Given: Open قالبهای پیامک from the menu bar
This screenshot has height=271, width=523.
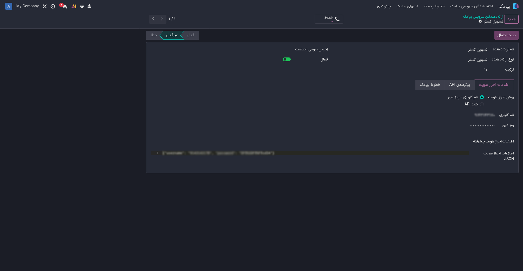Looking at the screenshot, I should [x=407, y=6].
